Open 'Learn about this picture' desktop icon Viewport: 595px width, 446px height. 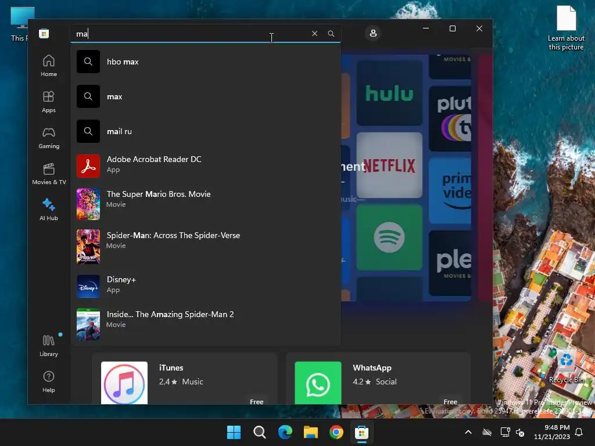[566, 28]
